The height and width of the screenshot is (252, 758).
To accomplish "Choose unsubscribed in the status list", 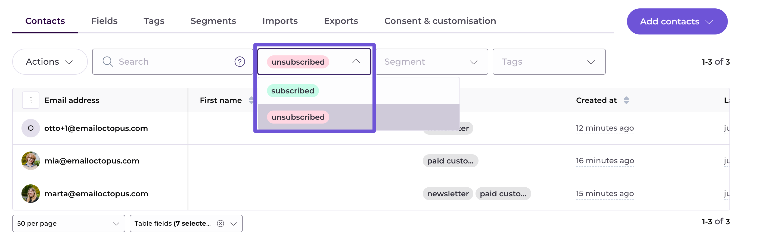I will point(298,117).
